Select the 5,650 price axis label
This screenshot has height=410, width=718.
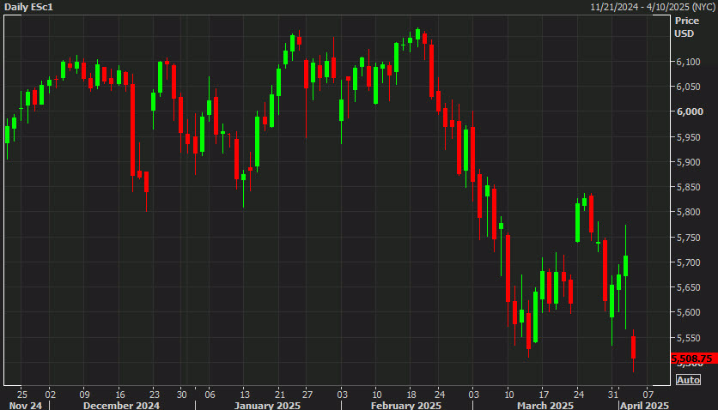(688, 287)
